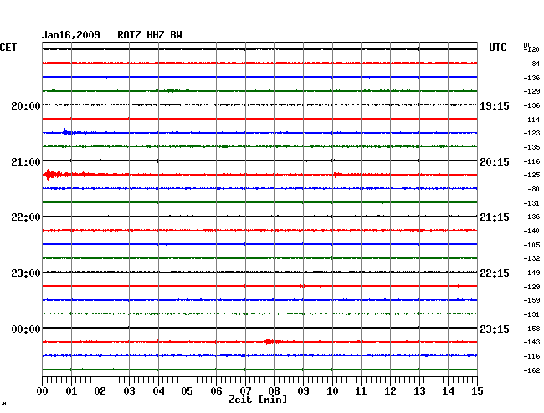Click the DC offset value -159

[x=531, y=300]
